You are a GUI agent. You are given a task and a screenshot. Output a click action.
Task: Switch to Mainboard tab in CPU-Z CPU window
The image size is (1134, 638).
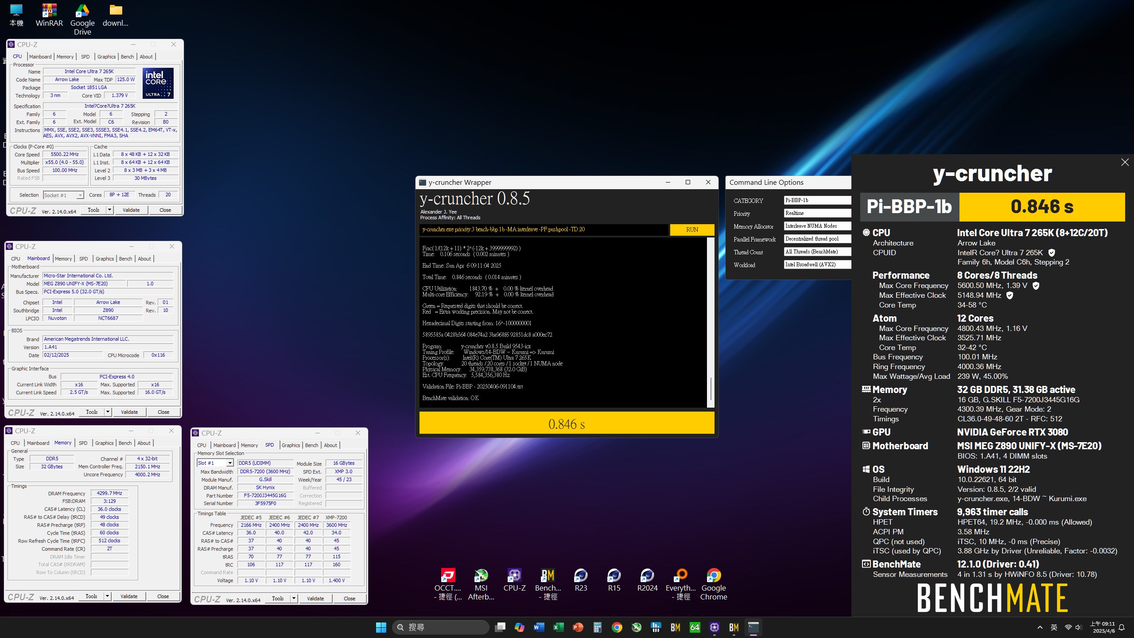40,57
